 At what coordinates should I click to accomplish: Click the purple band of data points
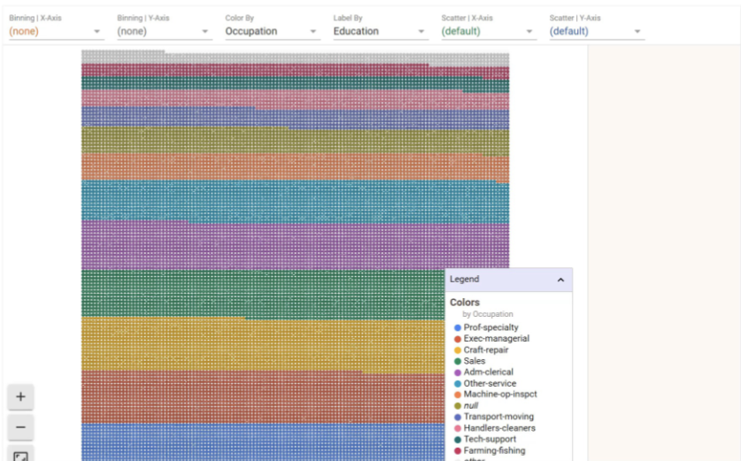tap(296, 246)
